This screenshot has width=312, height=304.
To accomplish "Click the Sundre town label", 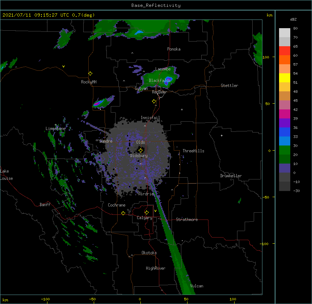I will [106, 141].
